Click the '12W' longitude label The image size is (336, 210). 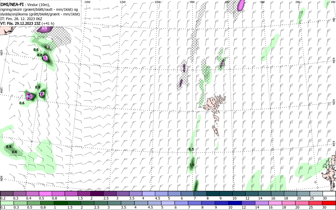[122, 2]
